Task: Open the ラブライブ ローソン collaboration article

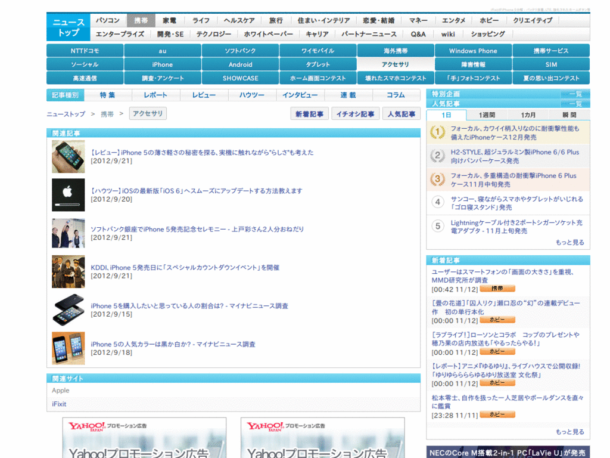Action: (x=506, y=339)
